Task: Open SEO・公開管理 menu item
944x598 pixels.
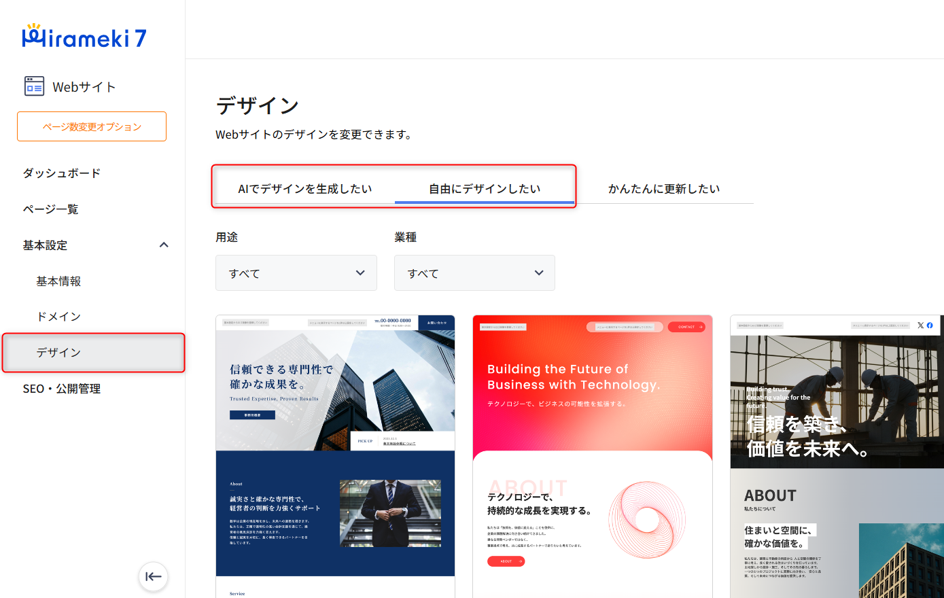Action: [x=62, y=389]
